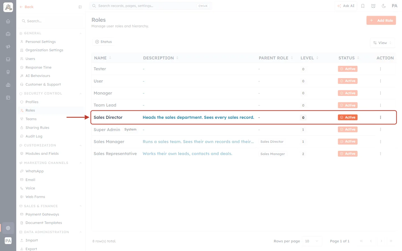The width and height of the screenshot is (402, 251).
Task: Toggle the sidebar collapse icon next to Back
Action: [80, 7]
